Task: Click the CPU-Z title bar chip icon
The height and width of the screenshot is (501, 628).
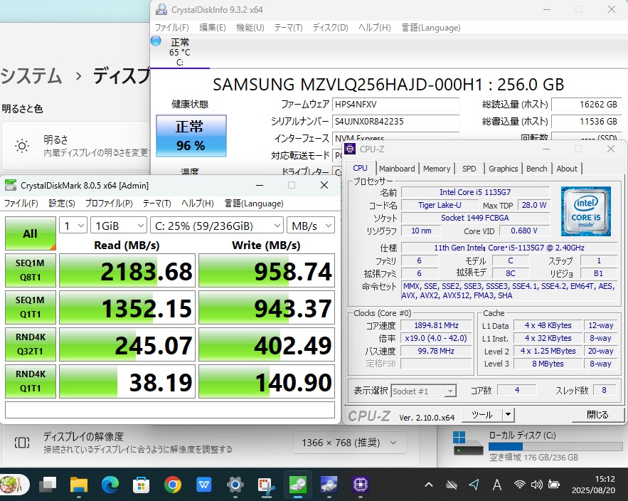Action: click(350, 149)
